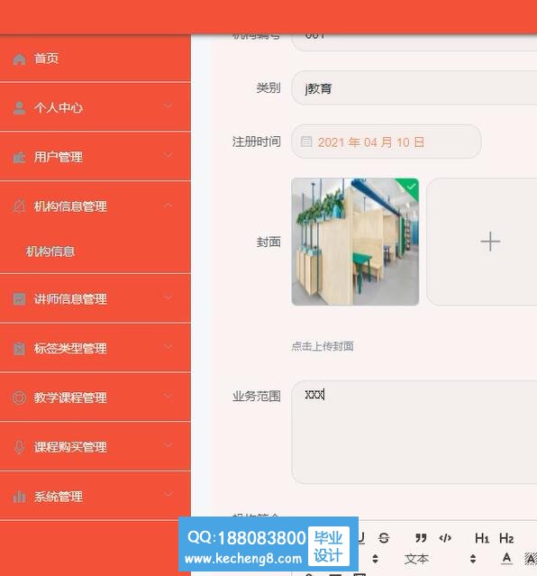This screenshot has width=537, height=576.
Task: Open the 讲师信息管理 menu
Action: point(96,298)
